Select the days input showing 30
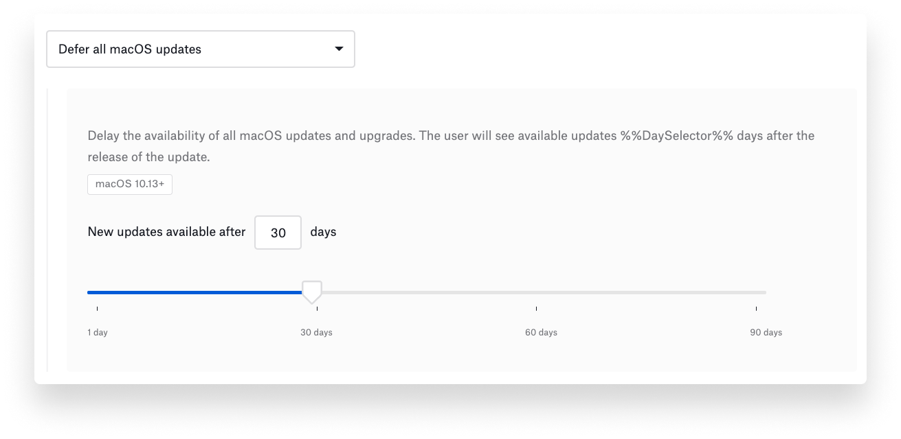 [278, 233]
